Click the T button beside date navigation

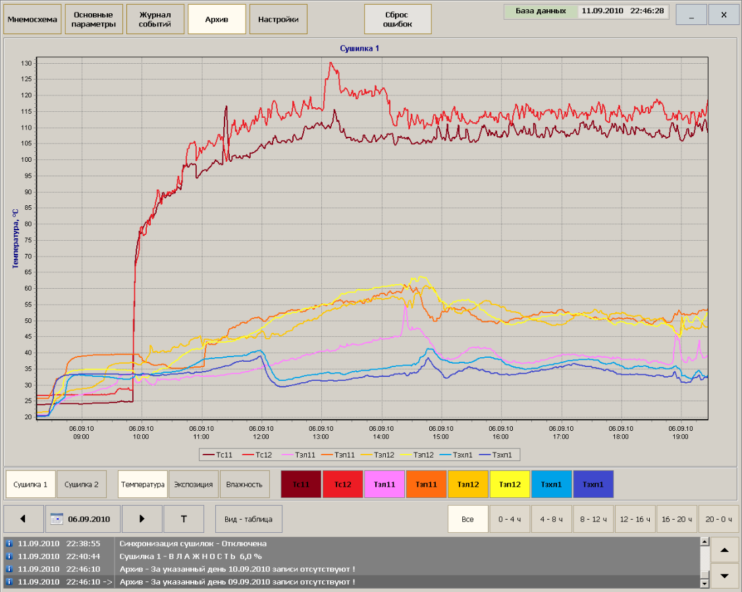point(184,519)
